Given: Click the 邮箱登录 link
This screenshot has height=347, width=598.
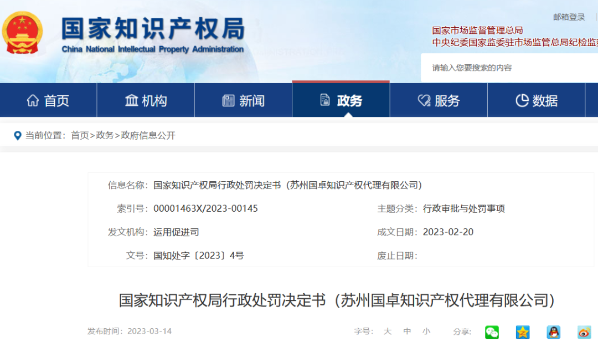Looking at the screenshot, I should point(569,17).
